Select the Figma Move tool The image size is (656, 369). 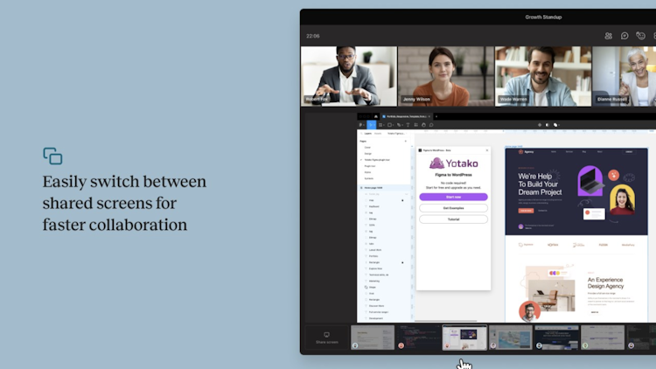[x=371, y=125]
